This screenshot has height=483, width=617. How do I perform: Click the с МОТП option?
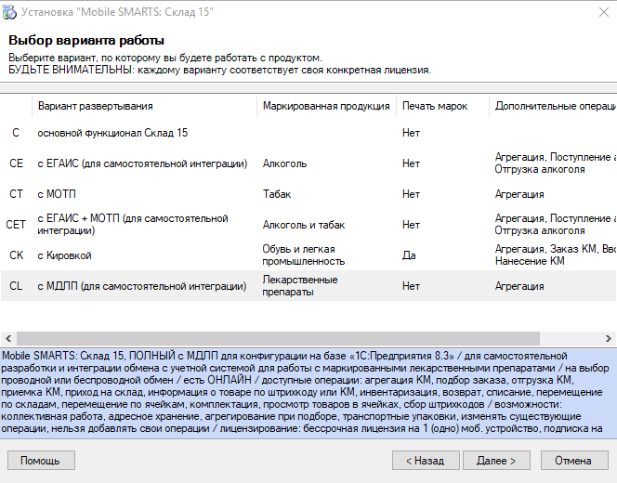point(57,194)
